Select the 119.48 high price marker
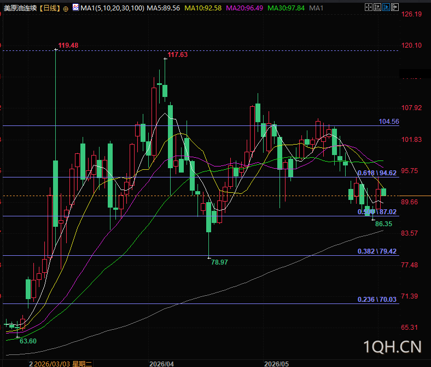This screenshot has height=367, width=431. pos(68,45)
